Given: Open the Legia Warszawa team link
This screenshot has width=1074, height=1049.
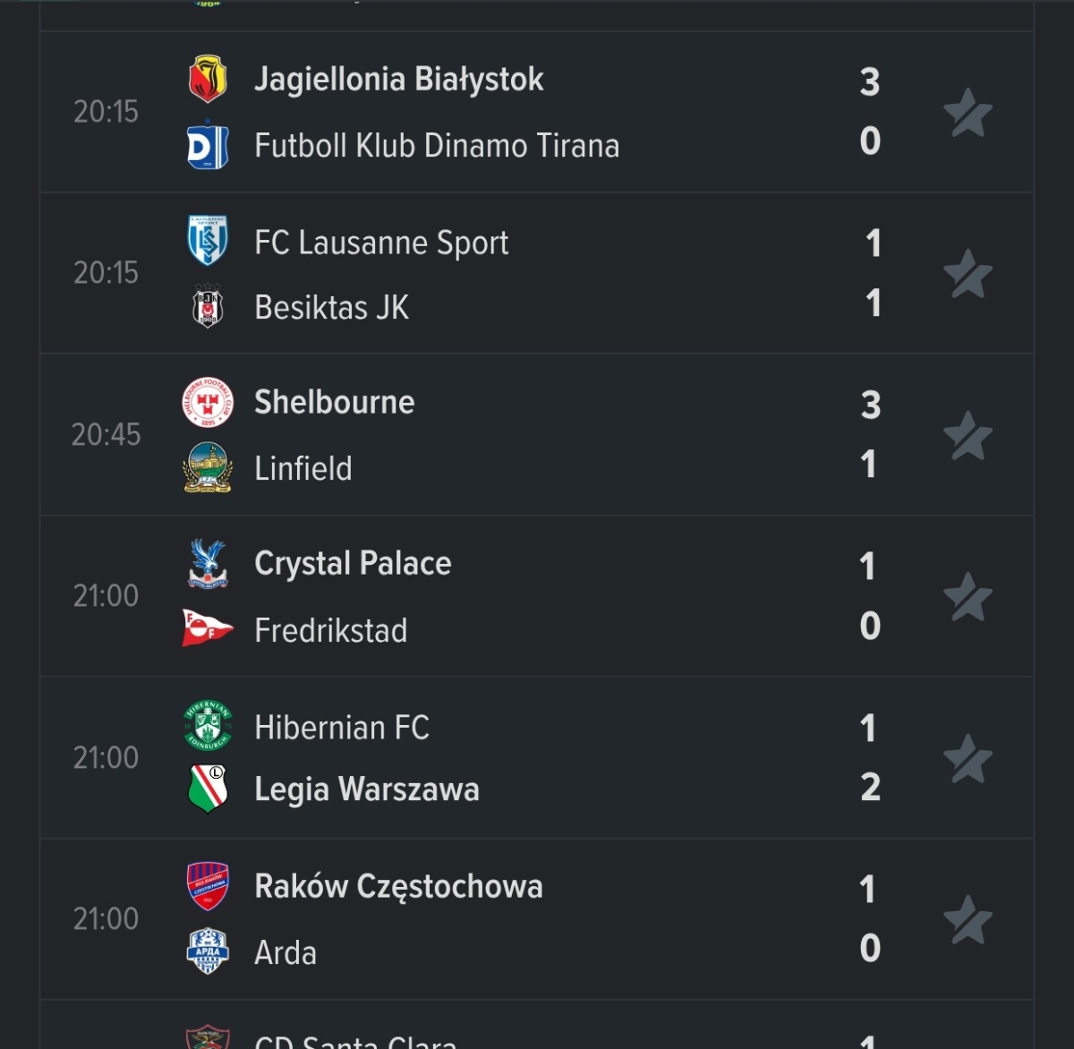Looking at the screenshot, I should click(367, 789).
